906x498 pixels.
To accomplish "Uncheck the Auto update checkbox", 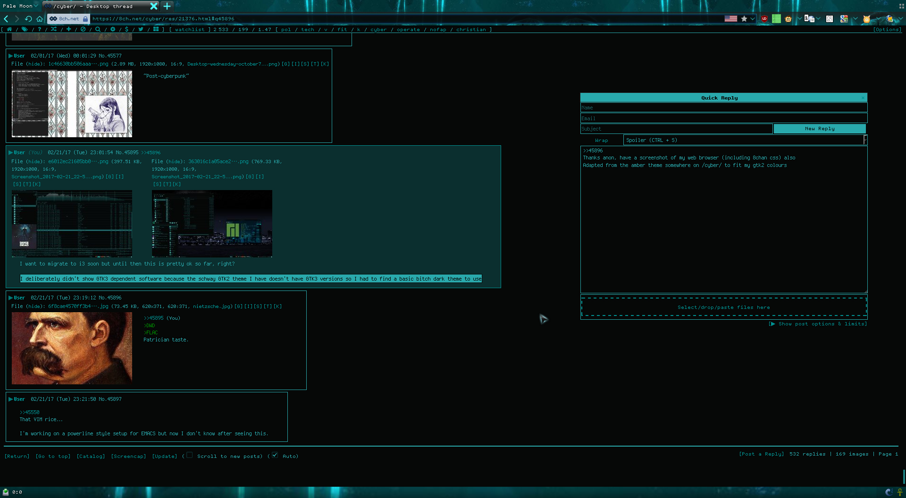I will [x=275, y=455].
